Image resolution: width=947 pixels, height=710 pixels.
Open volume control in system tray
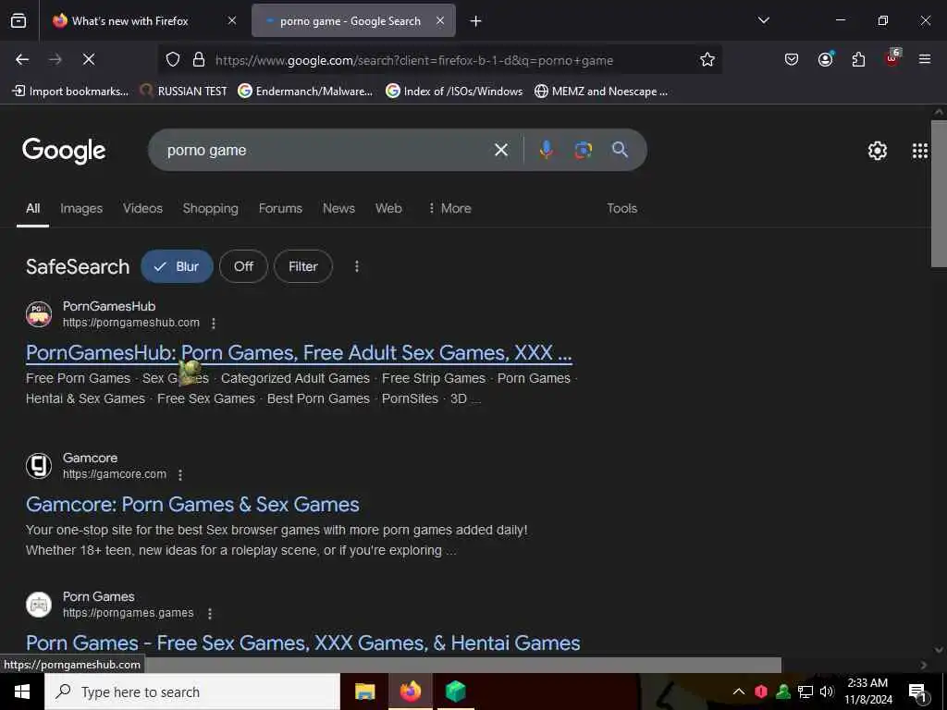coord(827,692)
